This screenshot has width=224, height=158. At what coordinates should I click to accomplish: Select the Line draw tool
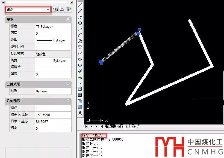(x=80, y=5)
